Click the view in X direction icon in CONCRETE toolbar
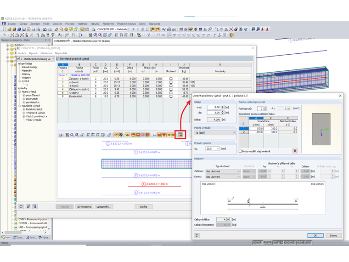349x262 pixels. pos(88,135)
